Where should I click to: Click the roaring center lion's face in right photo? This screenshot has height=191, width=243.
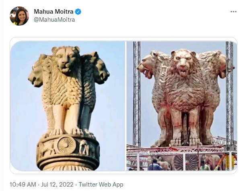(x=183, y=63)
